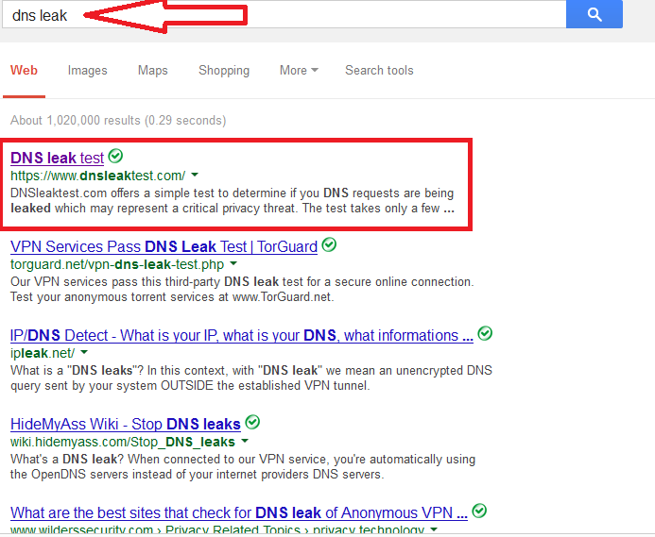Screen dimensions: 655x537
Task: Click the torguard.net/vpn-dns-leak-test.php URL text
Action: (117, 264)
